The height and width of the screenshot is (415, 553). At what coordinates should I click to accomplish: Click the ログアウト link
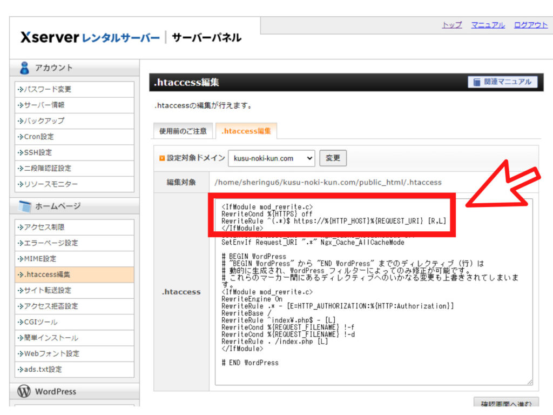point(531,25)
